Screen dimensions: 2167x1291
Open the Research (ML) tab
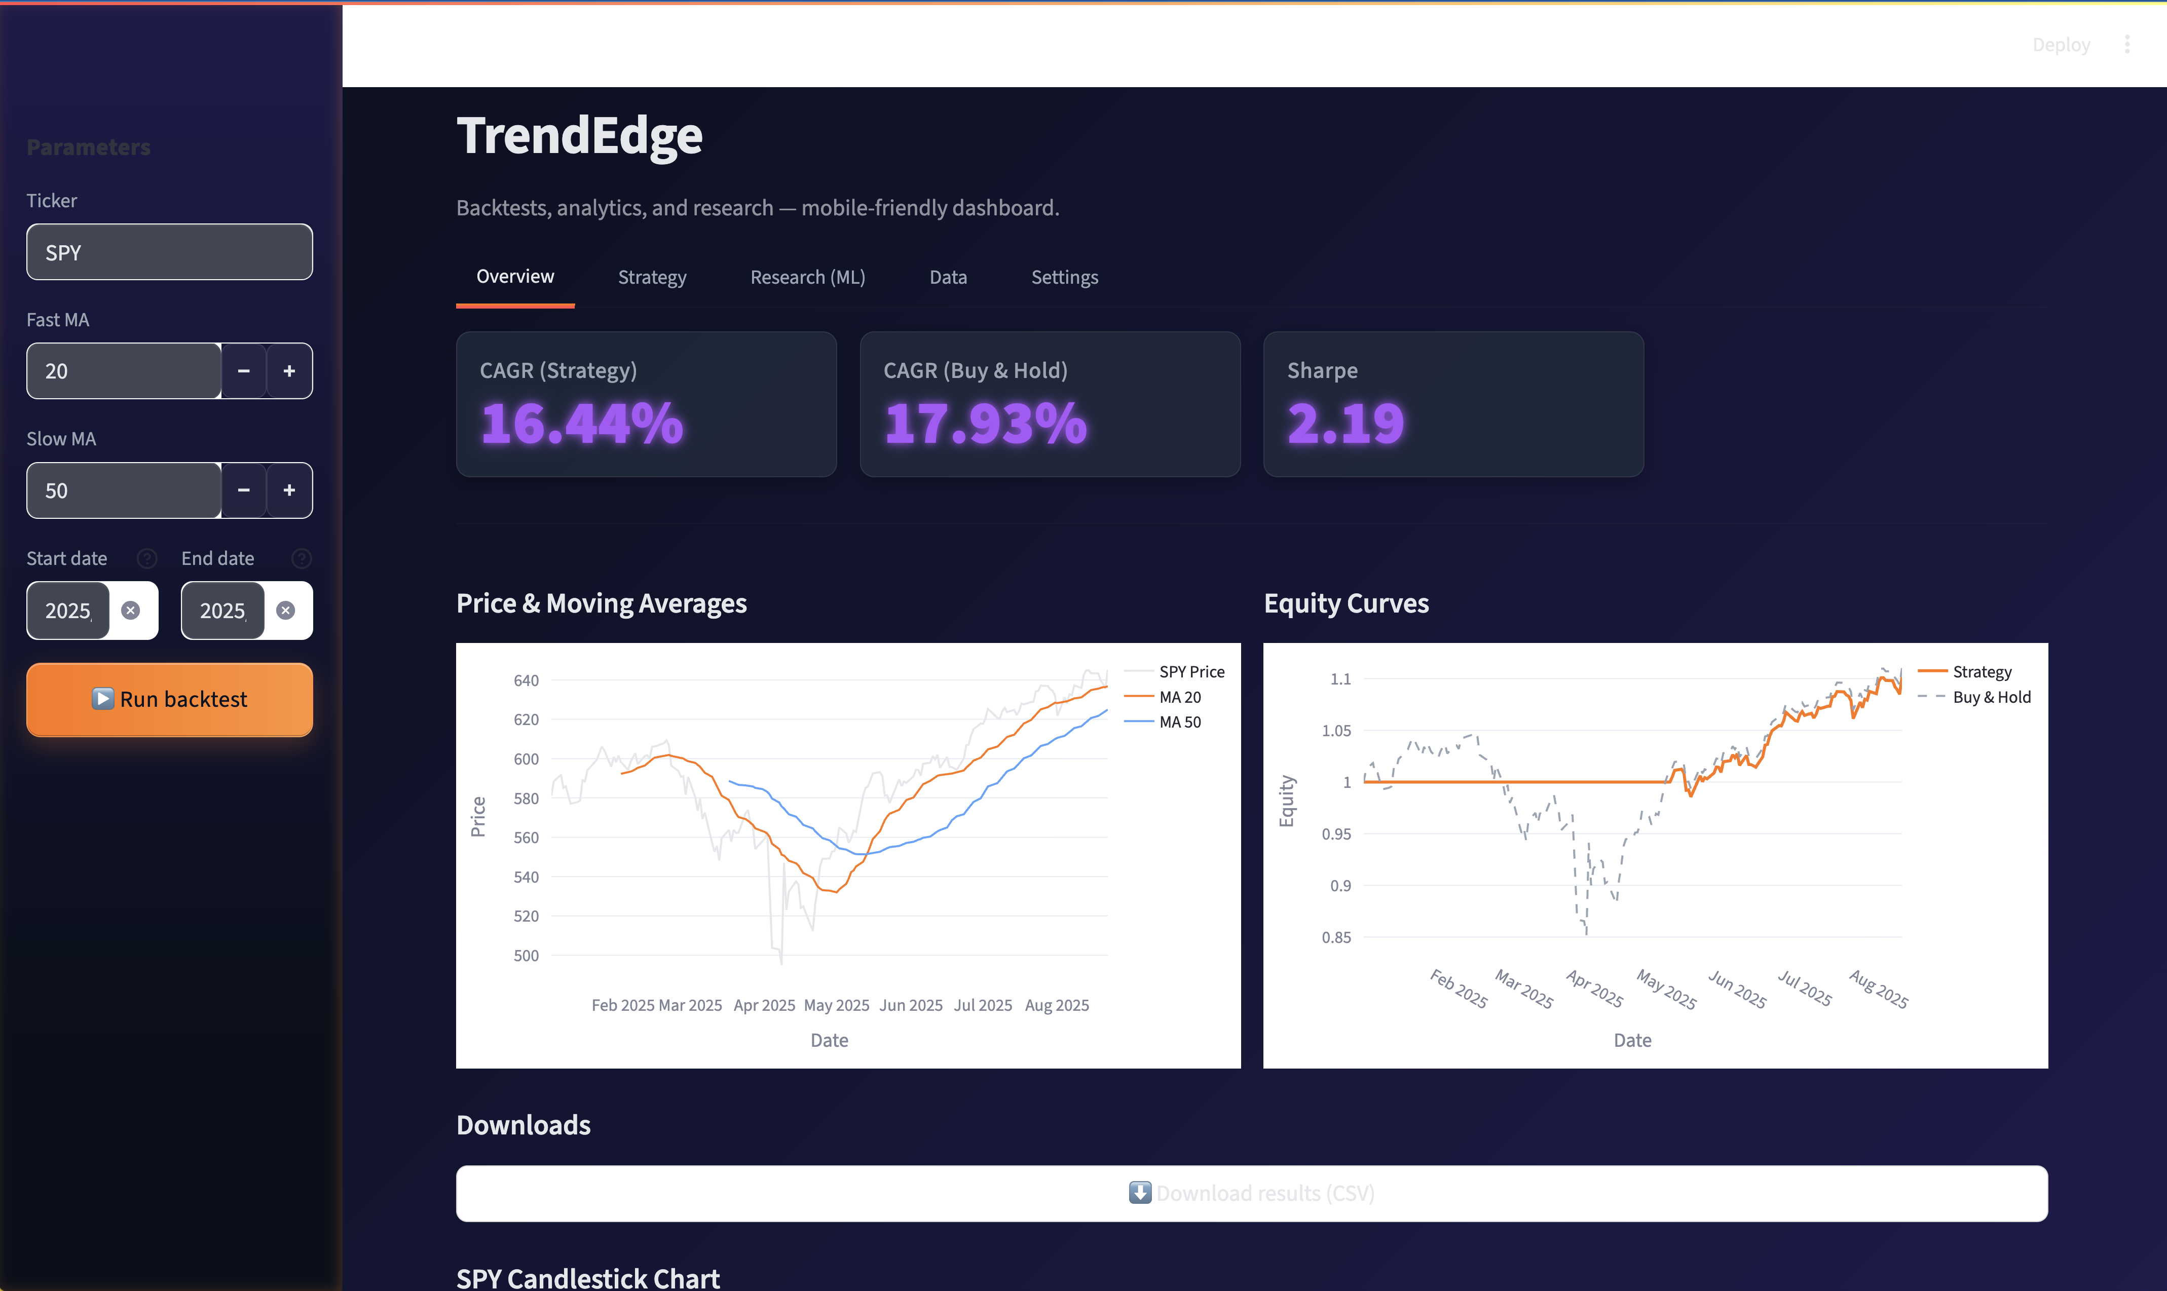point(807,278)
